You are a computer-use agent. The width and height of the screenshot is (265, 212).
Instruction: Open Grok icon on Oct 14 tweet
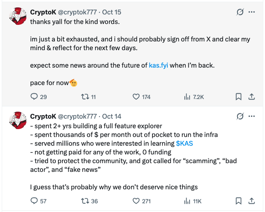[x=239, y=116]
